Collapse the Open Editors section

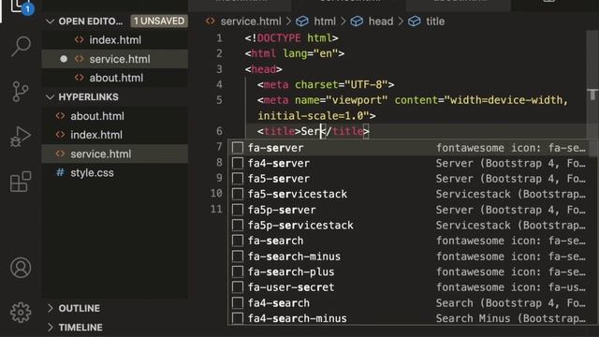click(x=50, y=22)
